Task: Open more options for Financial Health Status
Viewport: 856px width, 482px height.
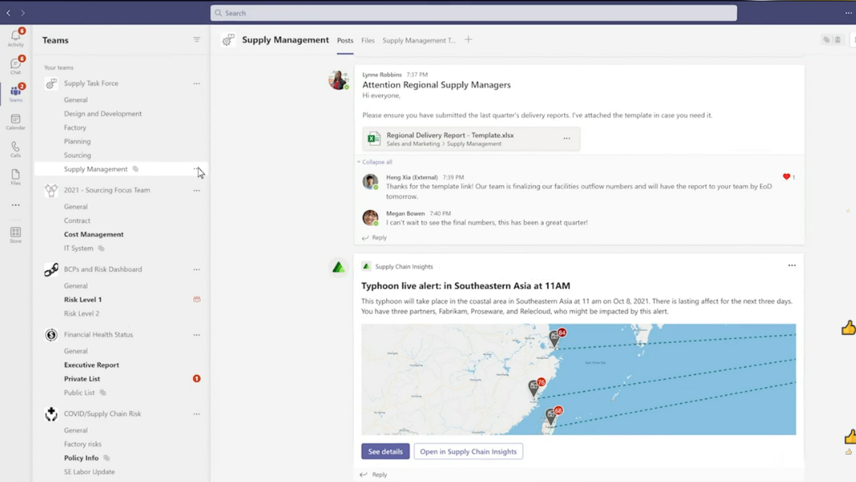Action: tap(196, 335)
